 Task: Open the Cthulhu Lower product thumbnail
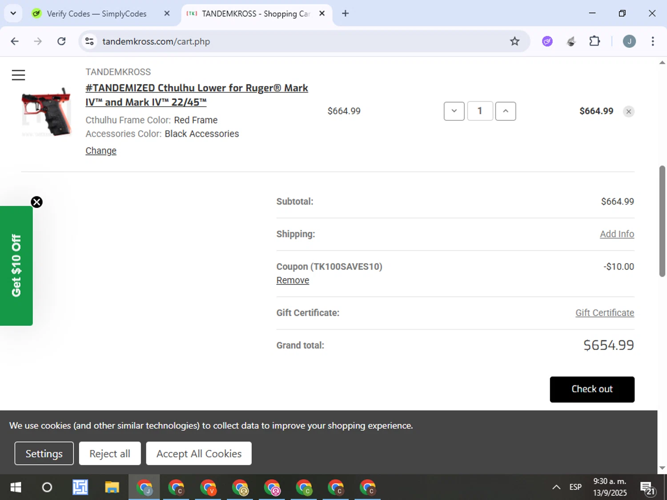46,112
